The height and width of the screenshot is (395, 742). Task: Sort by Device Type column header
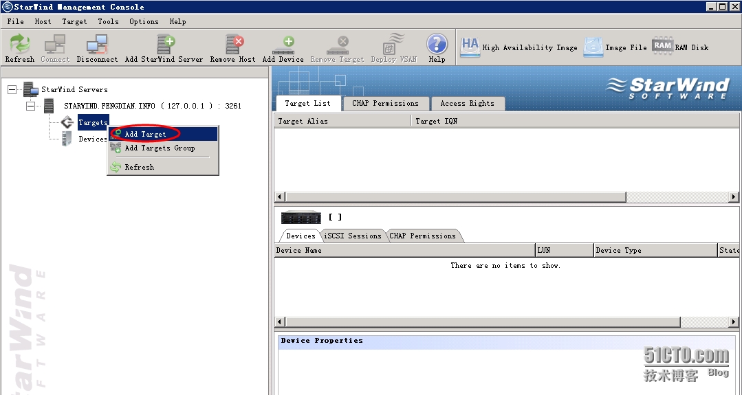click(656, 251)
